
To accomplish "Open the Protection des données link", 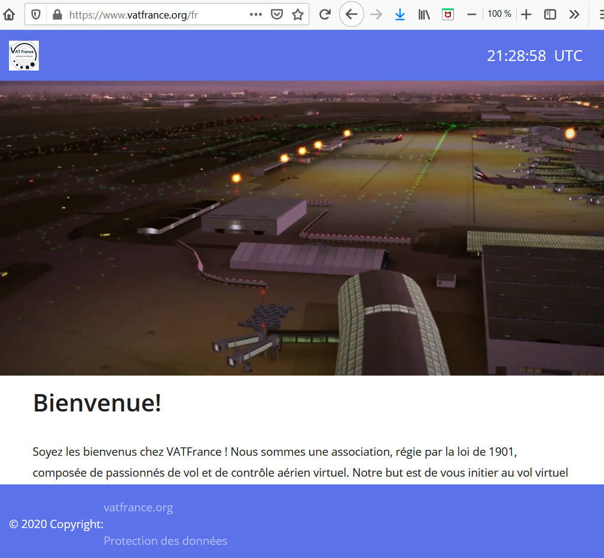I will (x=166, y=541).
